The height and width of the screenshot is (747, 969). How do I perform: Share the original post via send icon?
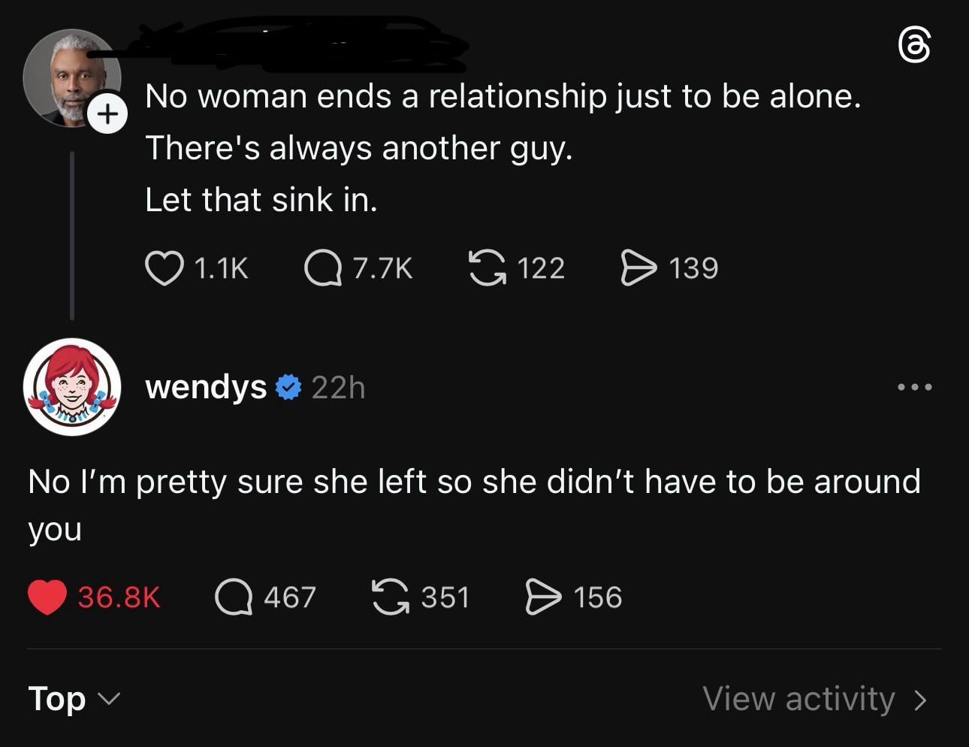(638, 268)
